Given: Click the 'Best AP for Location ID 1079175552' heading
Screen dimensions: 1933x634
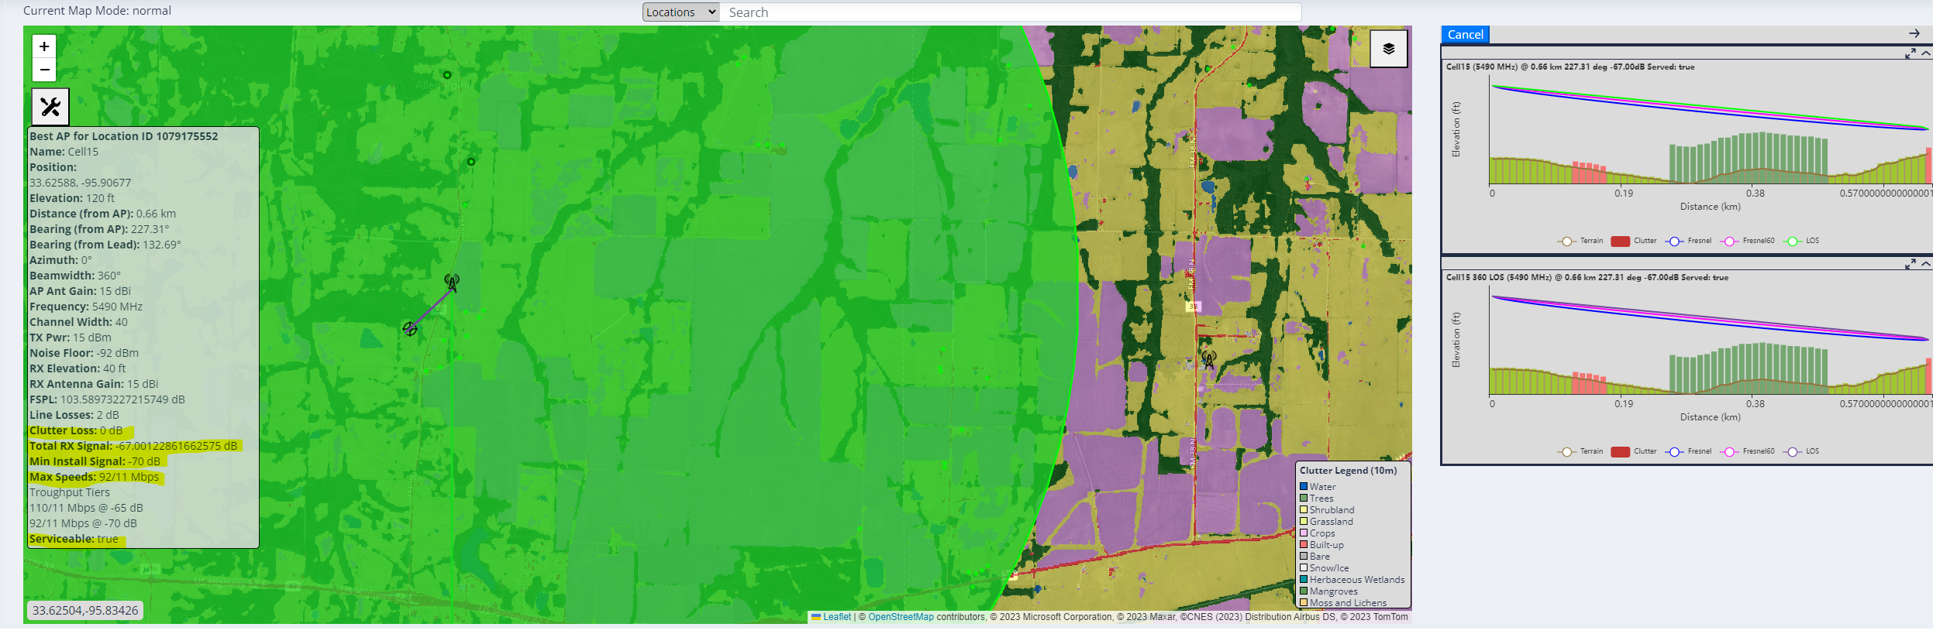Looking at the screenshot, I should click(x=124, y=136).
